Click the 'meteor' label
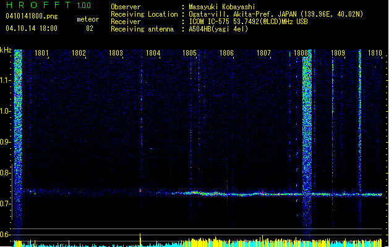Screen dimensions: 389x247 [88, 19]
